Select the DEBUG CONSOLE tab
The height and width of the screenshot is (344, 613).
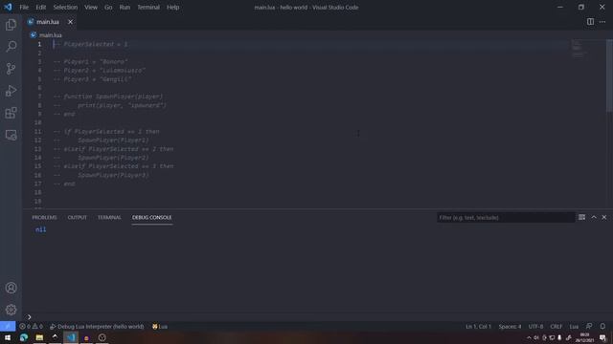tap(151, 217)
